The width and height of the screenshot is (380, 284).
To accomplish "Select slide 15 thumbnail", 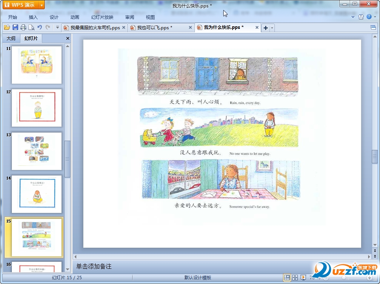I will pos(37,237).
